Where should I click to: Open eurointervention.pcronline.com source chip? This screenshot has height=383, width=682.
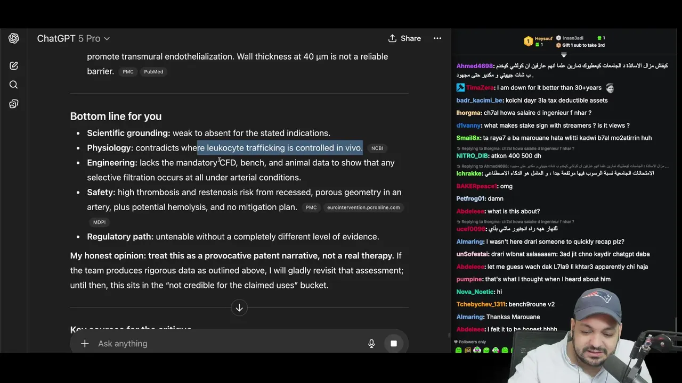[x=363, y=207]
